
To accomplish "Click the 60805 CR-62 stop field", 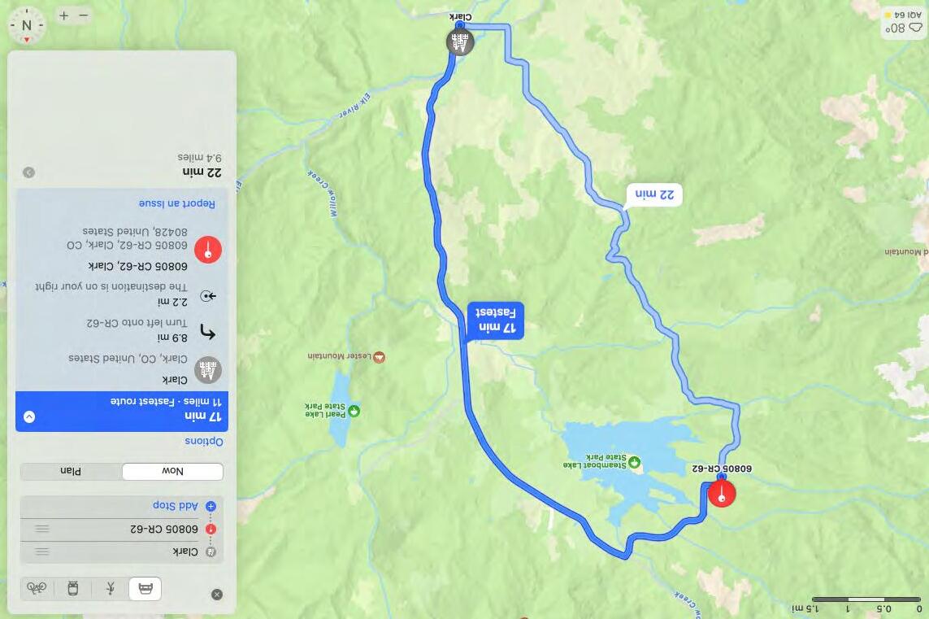I will coord(121,529).
